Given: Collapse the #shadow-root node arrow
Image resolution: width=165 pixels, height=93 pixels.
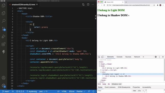Looking at the screenshot, I should coord(102,74).
